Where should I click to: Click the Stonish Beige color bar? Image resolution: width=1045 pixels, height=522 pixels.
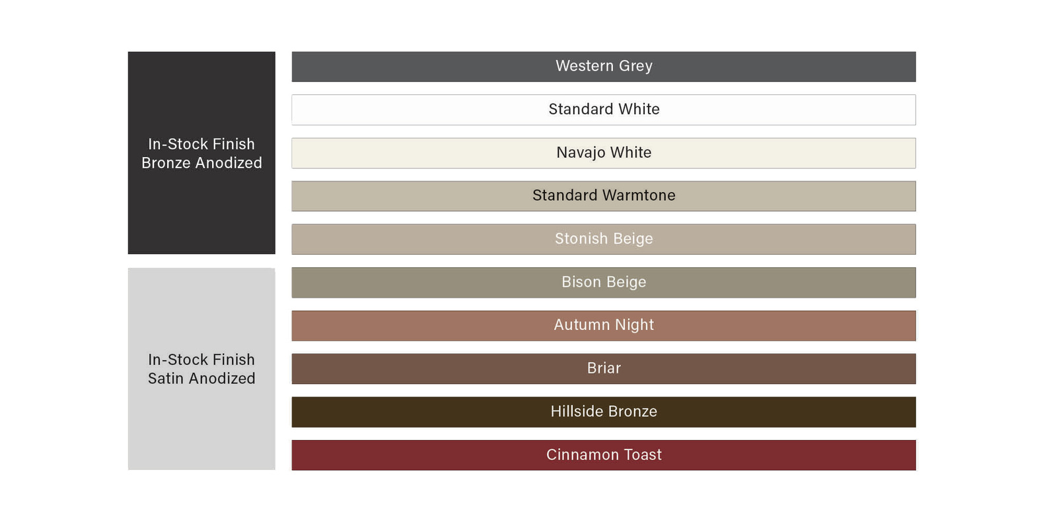click(603, 239)
